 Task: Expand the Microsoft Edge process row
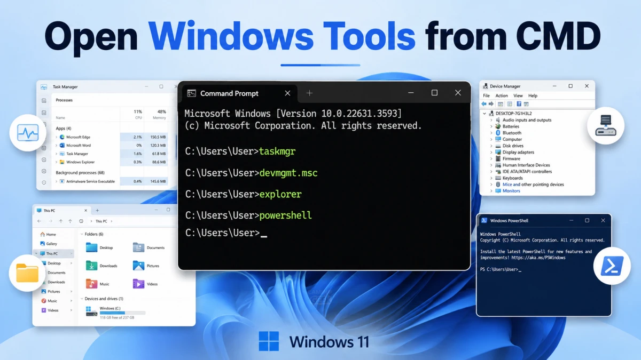(57, 137)
